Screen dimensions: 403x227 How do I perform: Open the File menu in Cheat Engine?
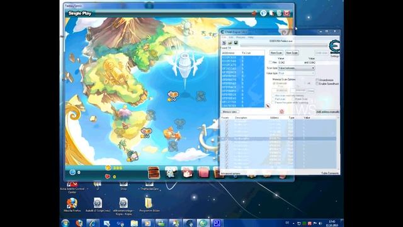click(x=224, y=37)
